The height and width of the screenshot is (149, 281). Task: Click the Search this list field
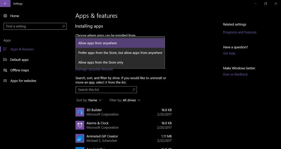coord(106,90)
